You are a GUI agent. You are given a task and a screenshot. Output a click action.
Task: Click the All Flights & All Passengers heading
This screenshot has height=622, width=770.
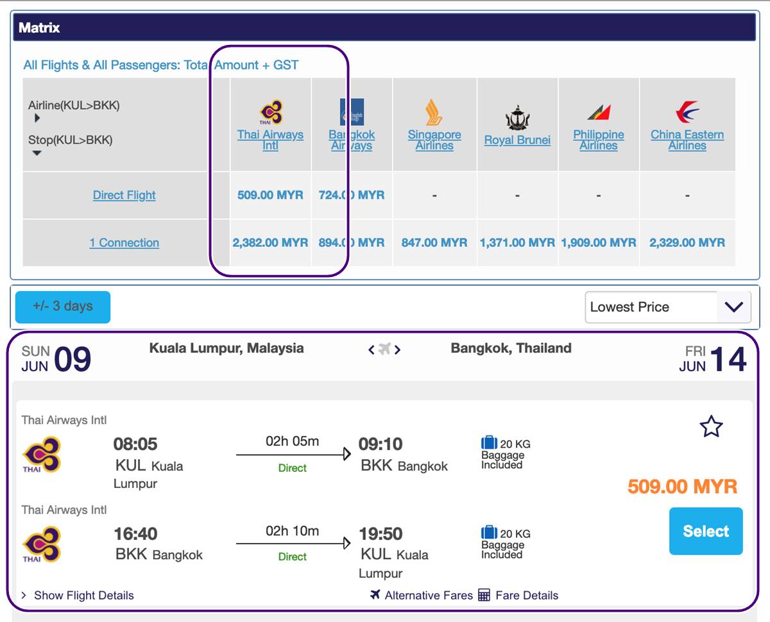(x=161, y=65)
